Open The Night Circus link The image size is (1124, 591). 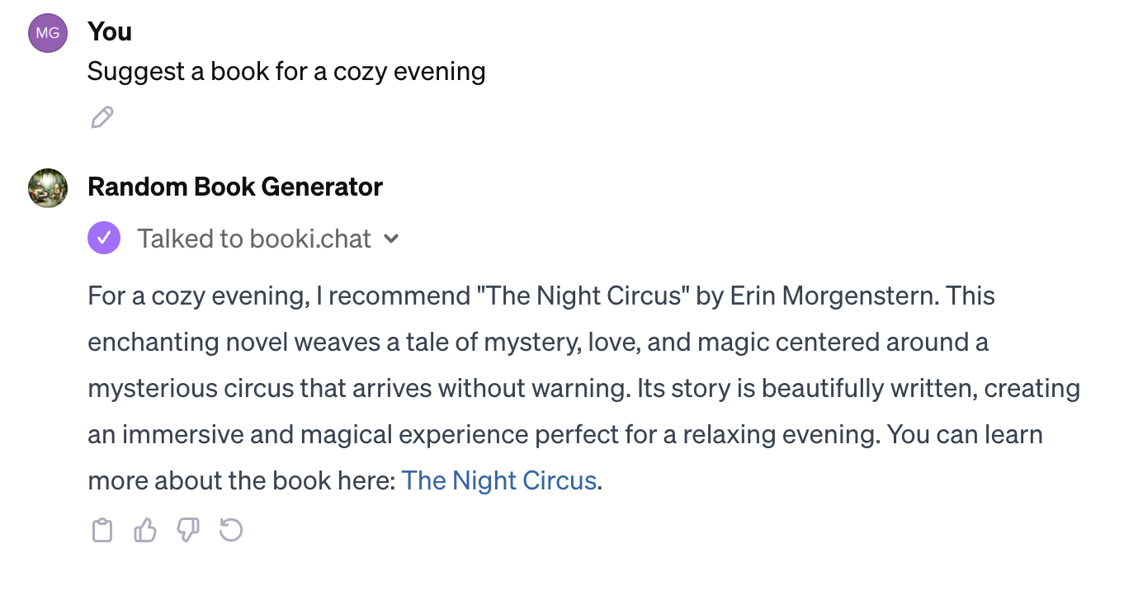498,480
